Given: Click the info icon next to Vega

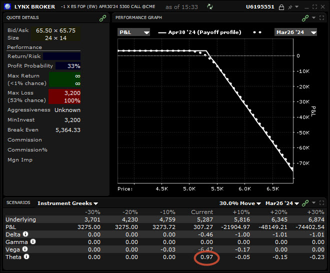Looking at the screenshot, I should 24,249.
